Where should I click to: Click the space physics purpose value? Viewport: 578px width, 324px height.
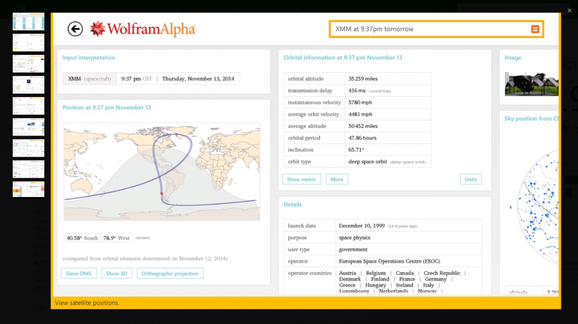pyautogui.click(x=355, y=237)
